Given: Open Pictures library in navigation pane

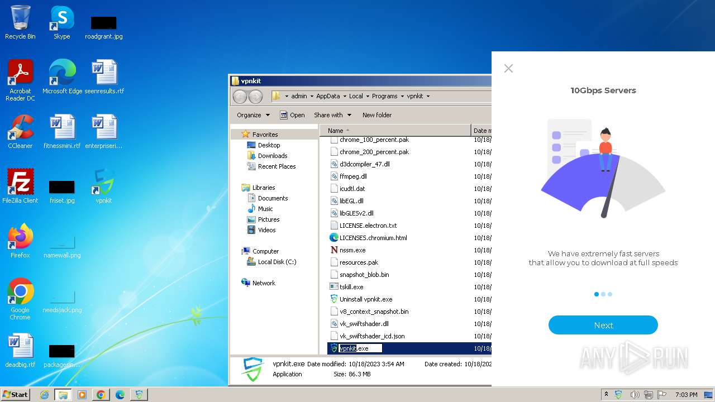Looking at the screenshot, I should [x=269, y=219].
